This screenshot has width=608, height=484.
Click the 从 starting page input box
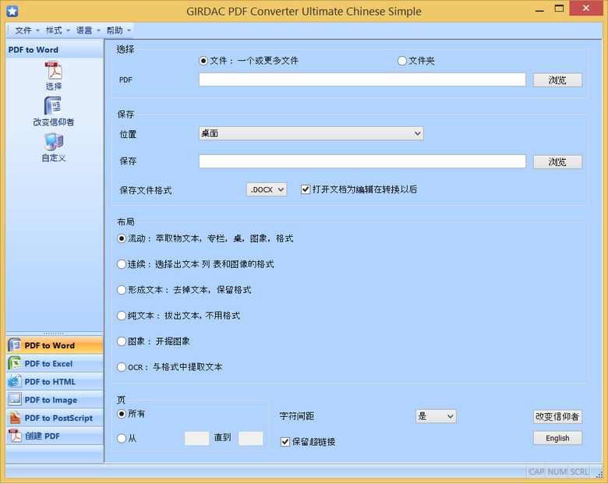point(196,438)
